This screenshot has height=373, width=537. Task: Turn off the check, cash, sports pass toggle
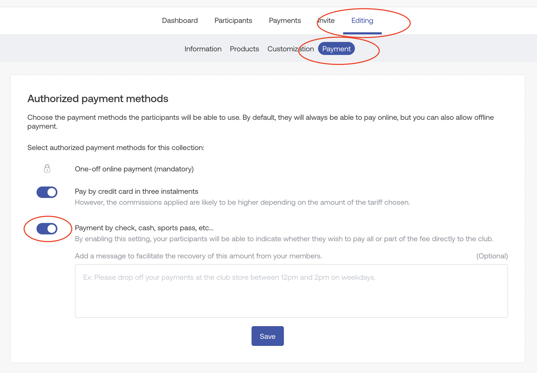[47, 229]
